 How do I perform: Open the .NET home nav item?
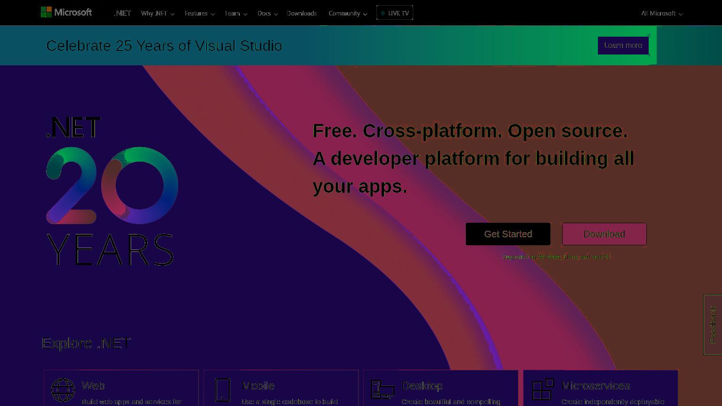click(x=122, y=13)
